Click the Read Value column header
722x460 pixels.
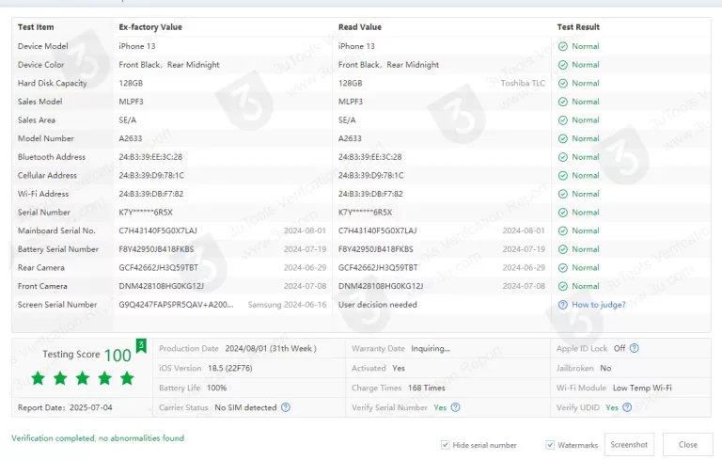[x=360, y=27]
